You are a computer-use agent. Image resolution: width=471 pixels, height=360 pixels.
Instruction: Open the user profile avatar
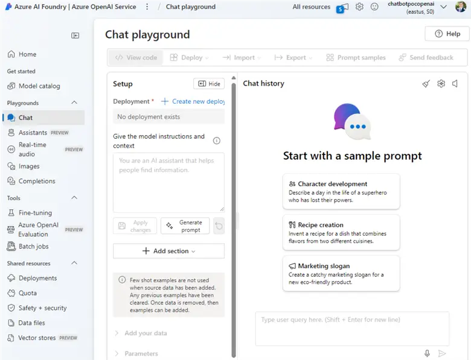tap(461, 7)
